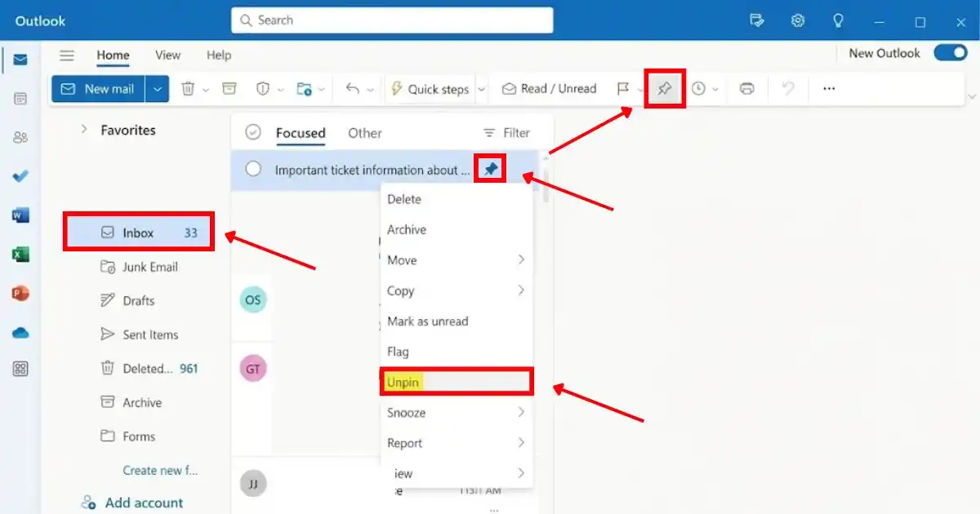
Task: Switch to the Focused inbox tab
Action: tap(301, 133)
